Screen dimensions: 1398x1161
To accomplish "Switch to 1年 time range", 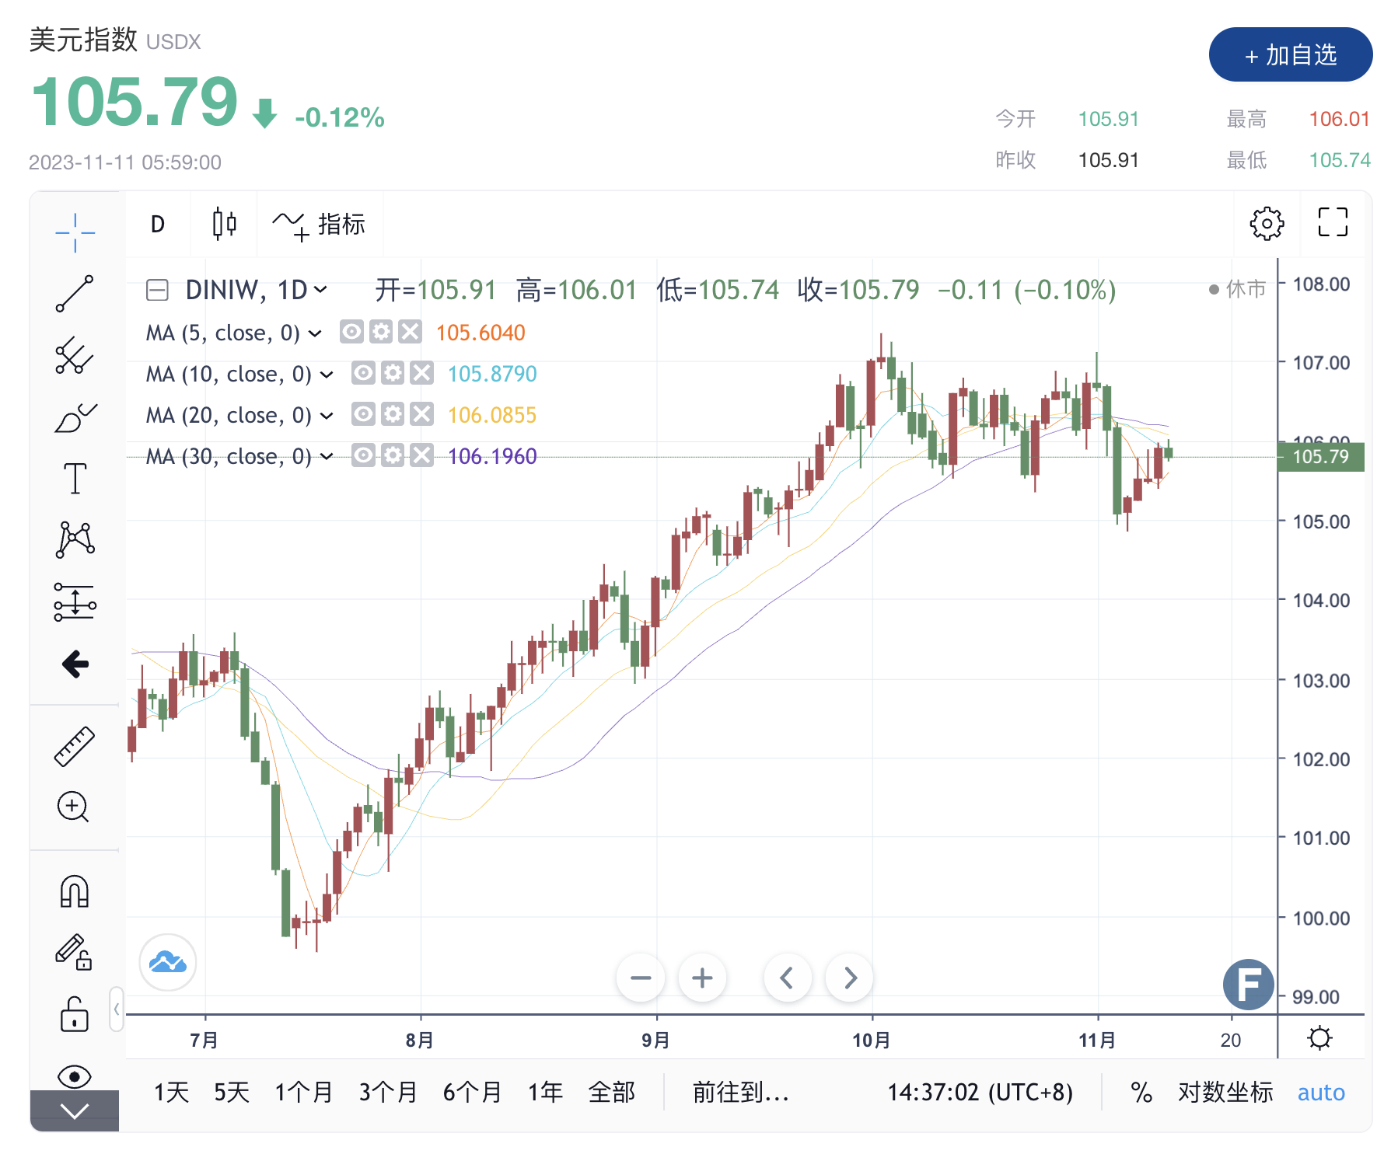I will point(545,1093).
